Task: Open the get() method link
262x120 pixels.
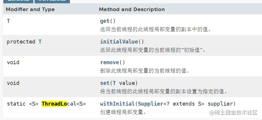Action: (106, 21)
